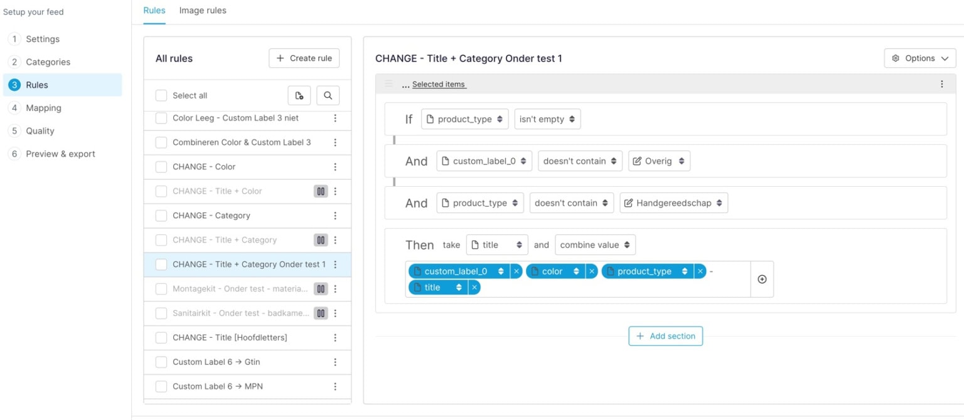Check the CHANGE - Color rule checkbox

(161, 166)
